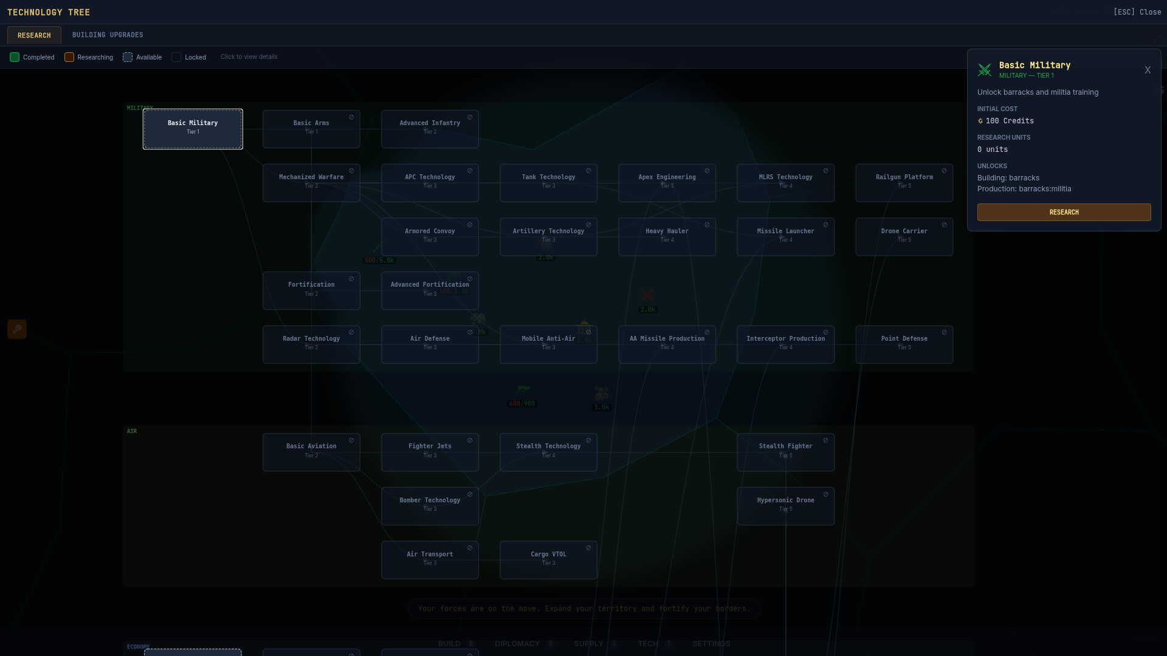The image size is (1167, 656).
Task: Click the lock icon on Cargo VTOL node
Action: point(588,548)
